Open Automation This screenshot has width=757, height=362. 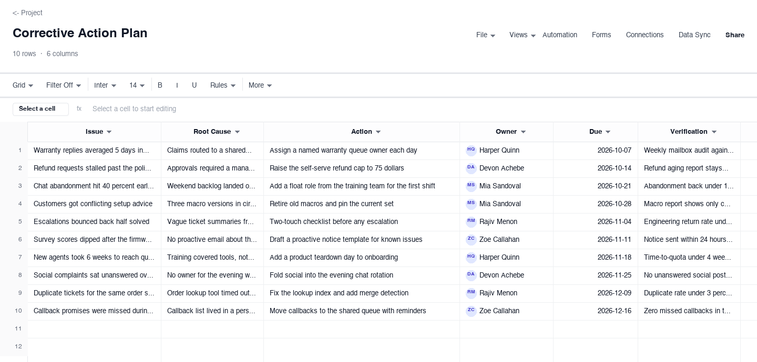pyautogui.click(x=560, y=35)
